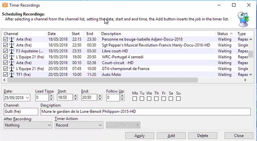Click the scheduling clock icon at top right

coord(244,19)
